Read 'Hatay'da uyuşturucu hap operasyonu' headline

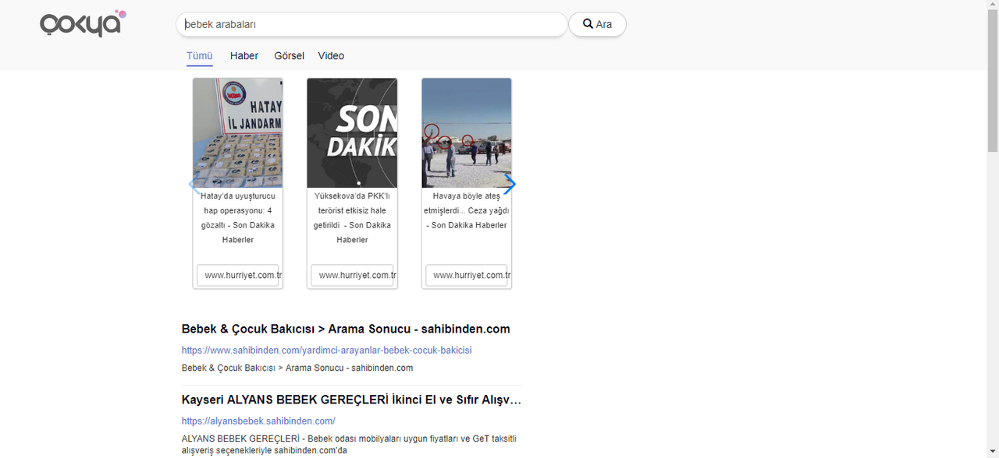pos(238,218)
